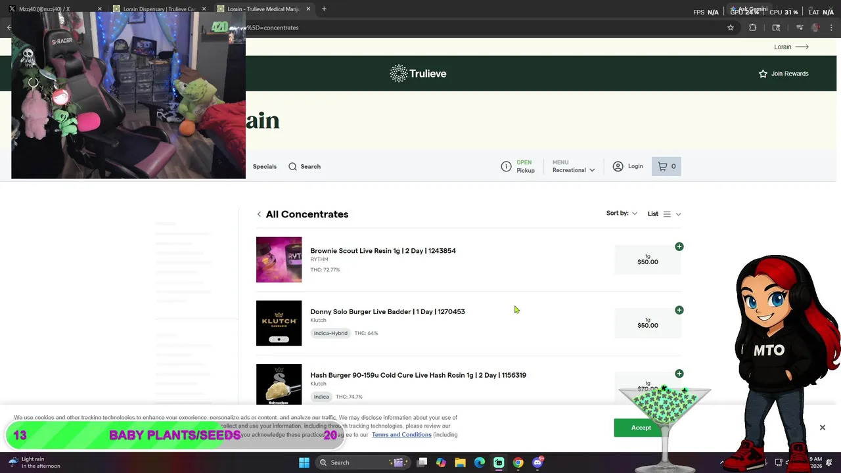Open the Specials menu item
The width and height of the screenshot is (841, 473).
(x=265, y=167)
